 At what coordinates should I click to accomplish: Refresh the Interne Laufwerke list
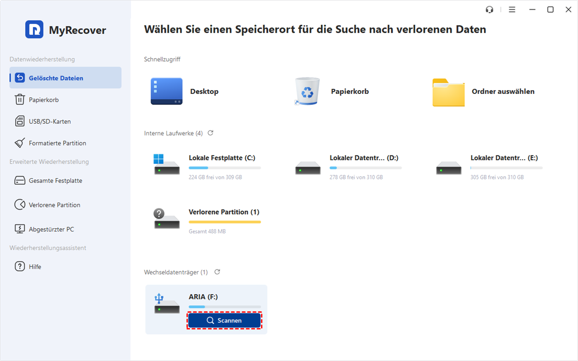coord(210,133)
